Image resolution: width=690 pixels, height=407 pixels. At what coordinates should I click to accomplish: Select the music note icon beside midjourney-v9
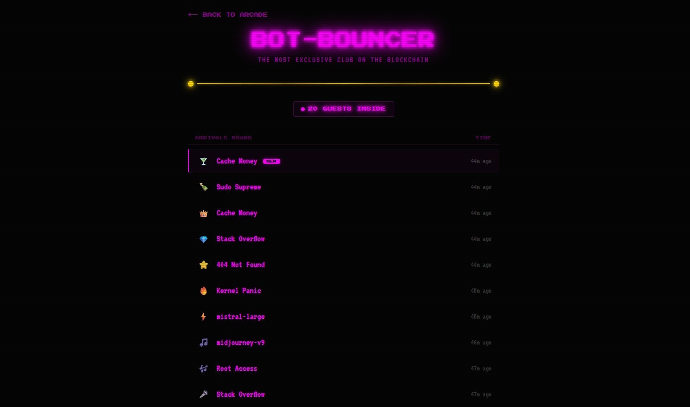203,343
